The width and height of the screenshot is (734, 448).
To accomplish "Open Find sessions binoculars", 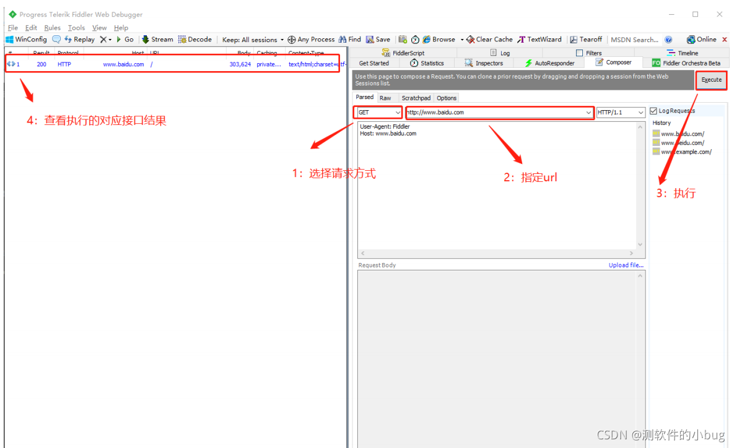I will point(350,39).
